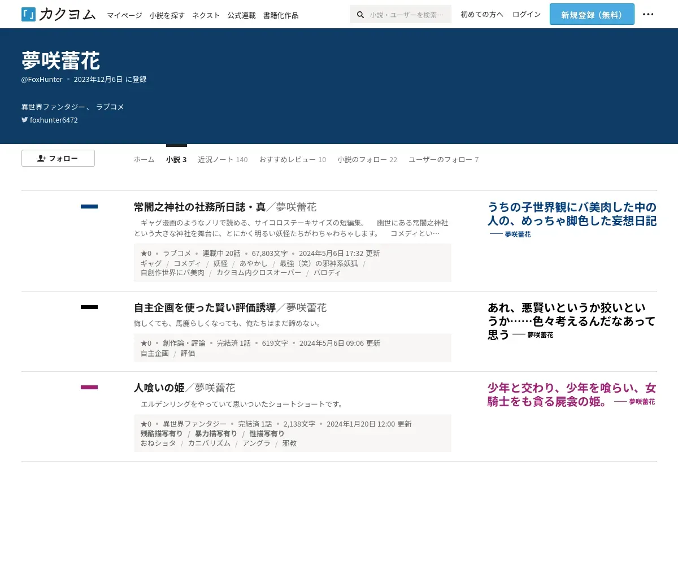The image size is (678, 565).
Task: Click the Twitter bird icon foxhunter6472
Action: coord(24,120)
